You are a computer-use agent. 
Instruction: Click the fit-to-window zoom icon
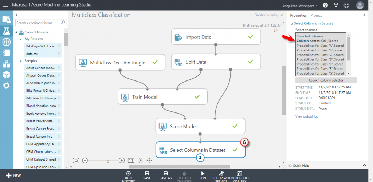coord(76,161)
